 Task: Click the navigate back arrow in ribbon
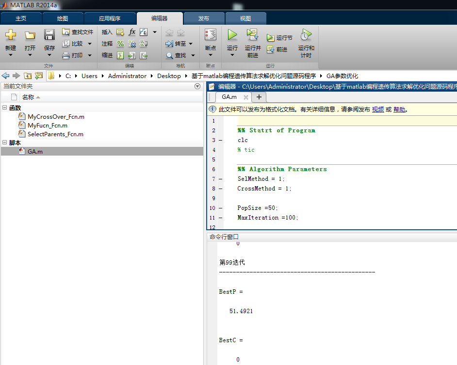(x=169, y=32)
